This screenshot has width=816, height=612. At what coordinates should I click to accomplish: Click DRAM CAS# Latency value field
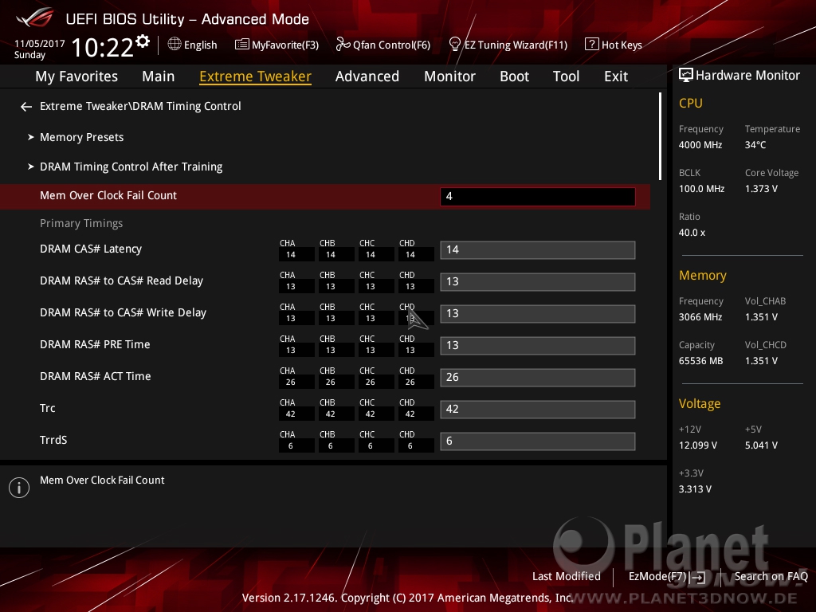click(x=538, y=249)
